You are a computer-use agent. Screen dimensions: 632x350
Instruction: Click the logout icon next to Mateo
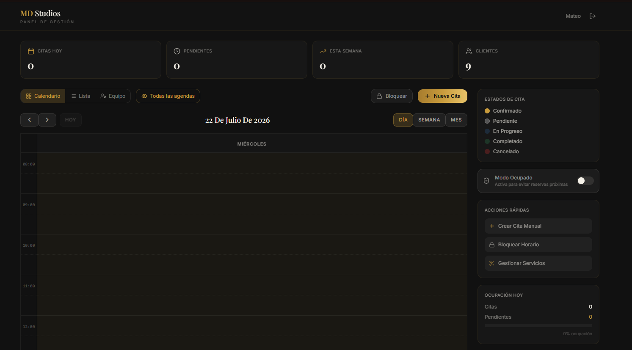point(593,16)
